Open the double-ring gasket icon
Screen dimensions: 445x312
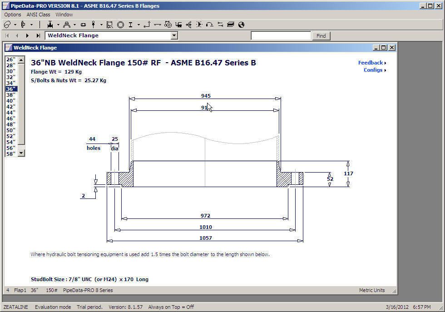[121, 25]
